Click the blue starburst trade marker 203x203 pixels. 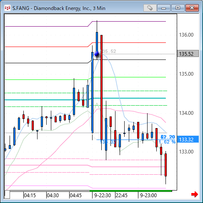click(97, 54)
